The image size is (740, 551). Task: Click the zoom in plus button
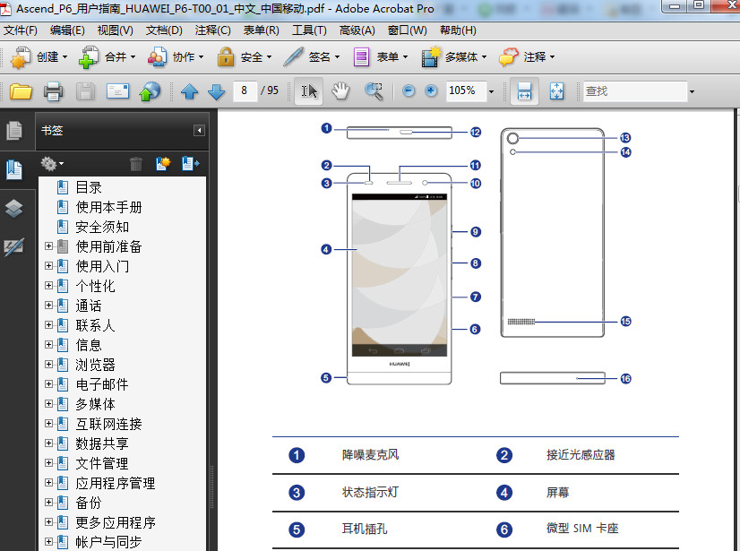(431, 90)
